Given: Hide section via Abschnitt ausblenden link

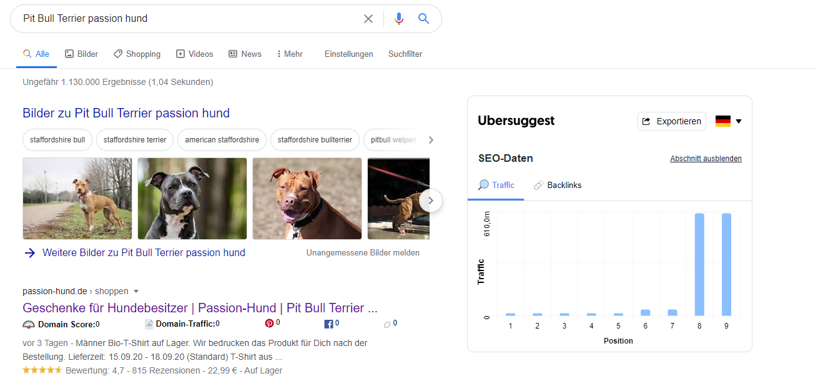Looking at the screenshot, I should pos(706,159).
